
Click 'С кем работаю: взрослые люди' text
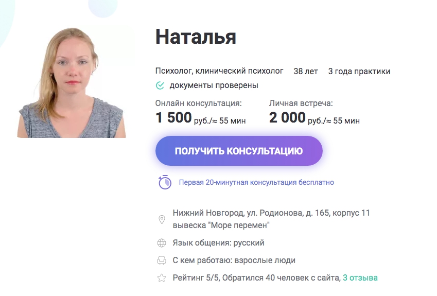[234, 260]
